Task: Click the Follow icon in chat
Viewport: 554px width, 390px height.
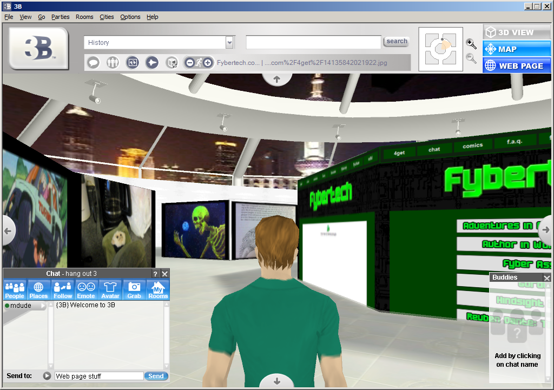Action: point(63,290)
